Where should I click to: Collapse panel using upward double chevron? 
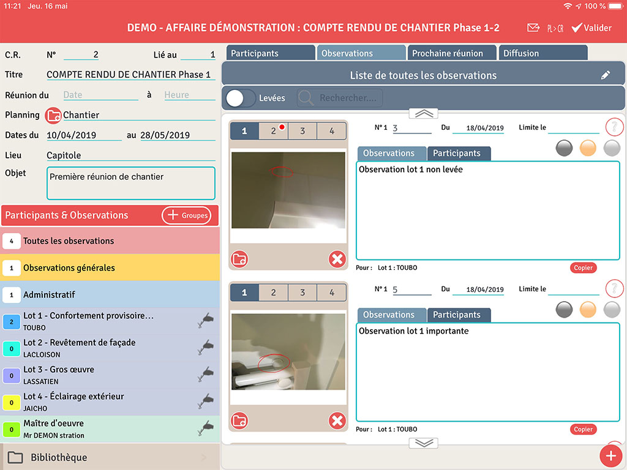[x=424, y=113]
